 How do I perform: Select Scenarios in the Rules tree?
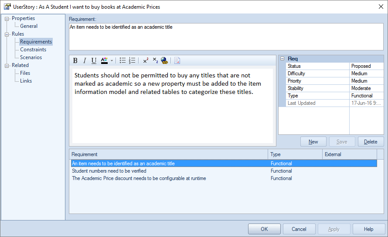click(31, 57)
